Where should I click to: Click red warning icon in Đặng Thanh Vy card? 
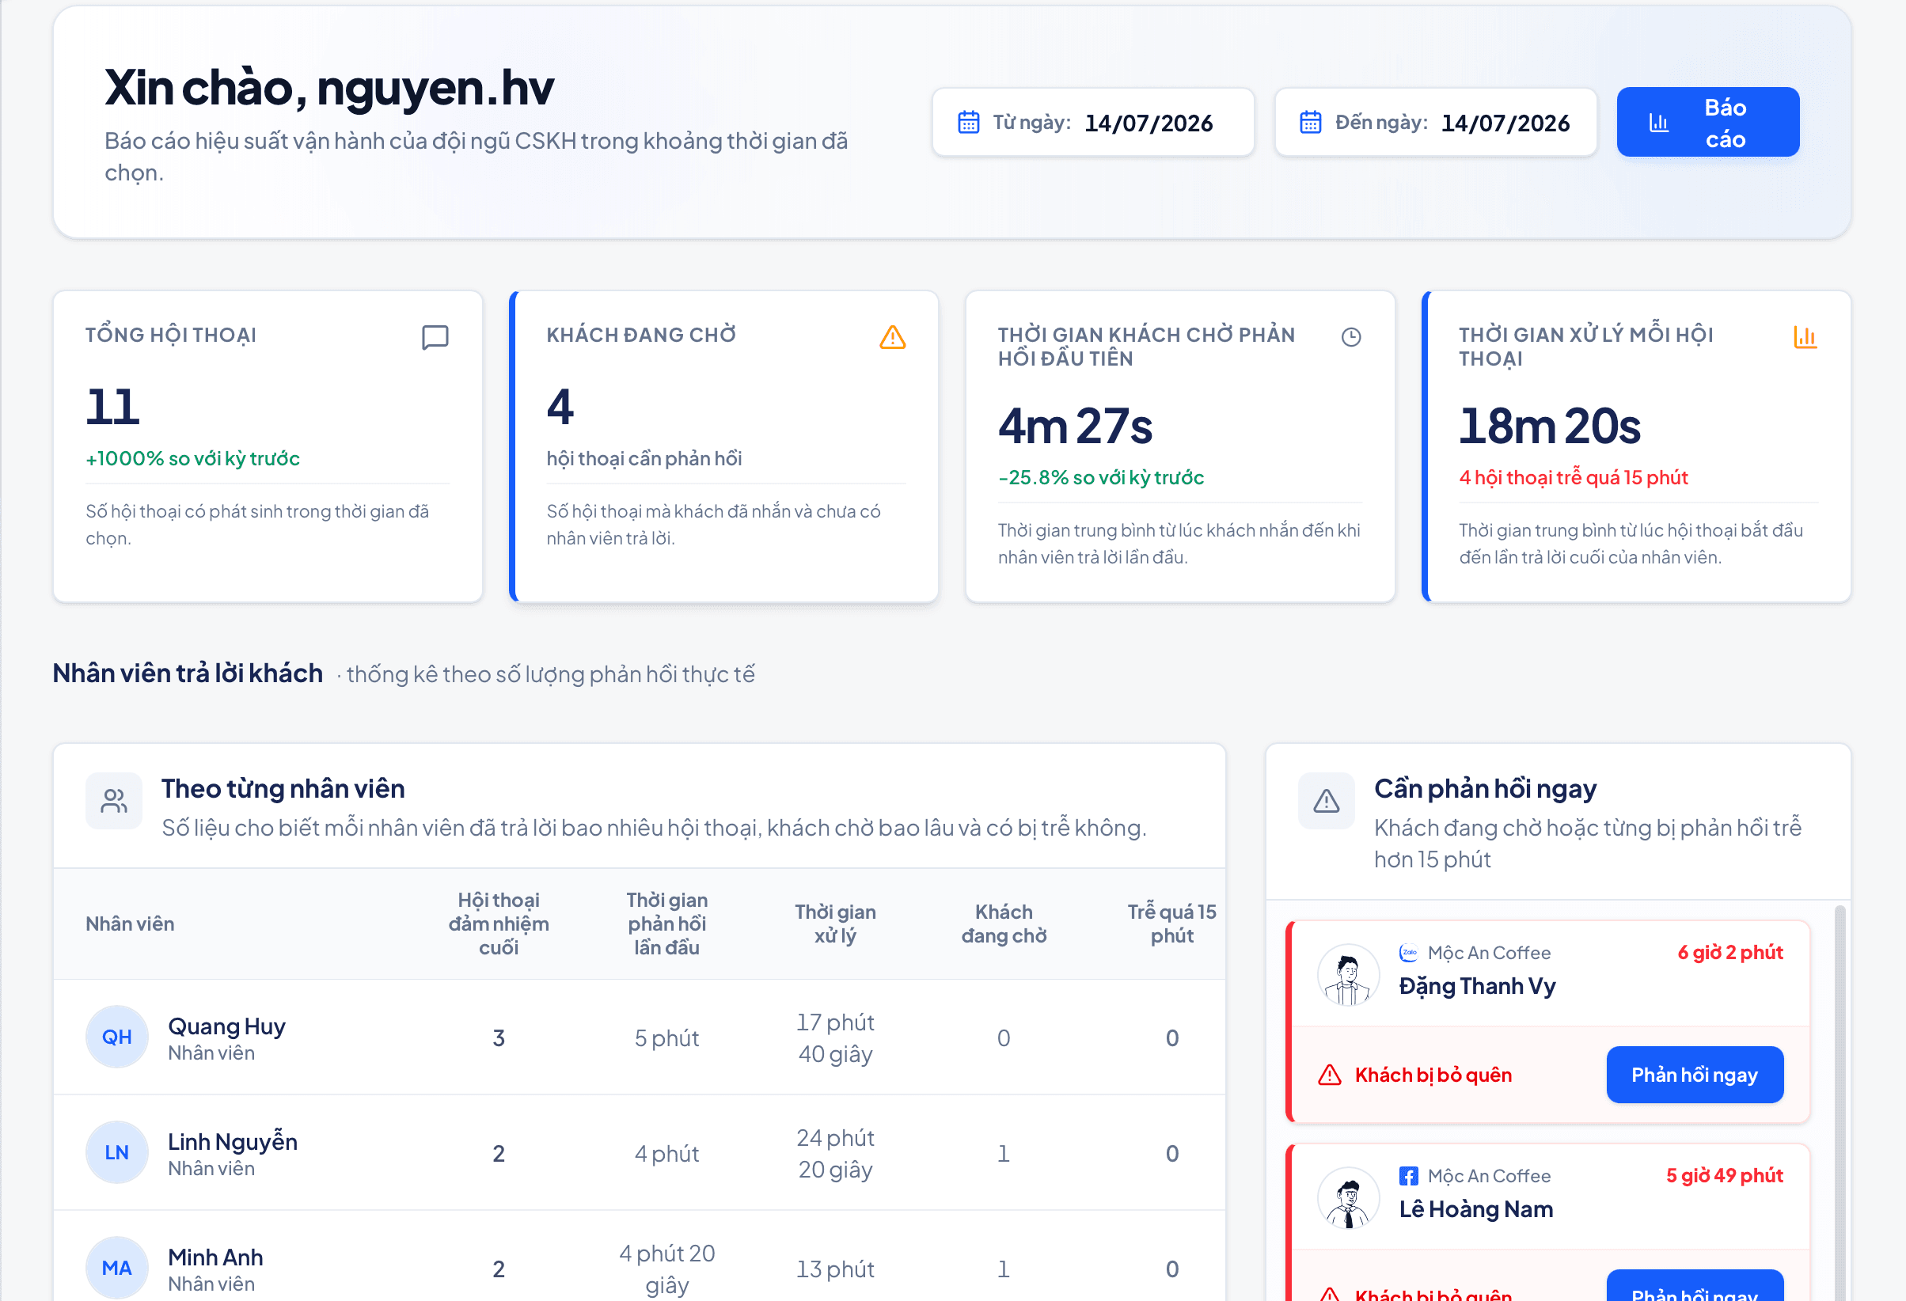pos(1330,1075)
